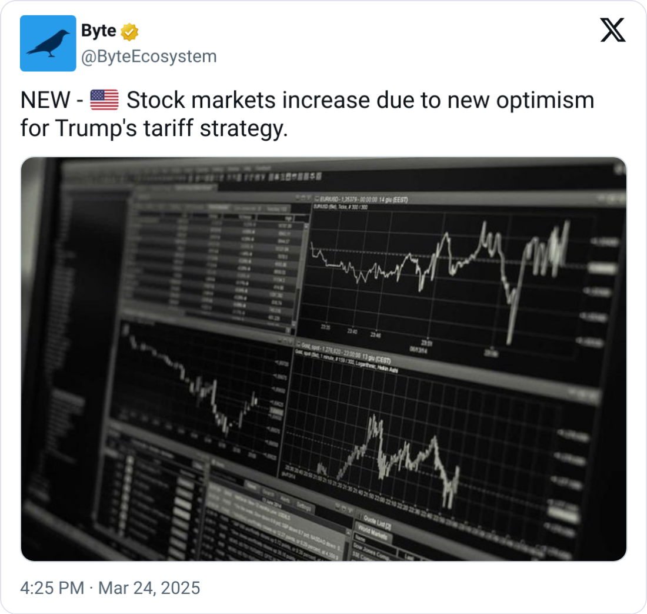
Task: Open the Byte display name link
Action: pos(99,31)
